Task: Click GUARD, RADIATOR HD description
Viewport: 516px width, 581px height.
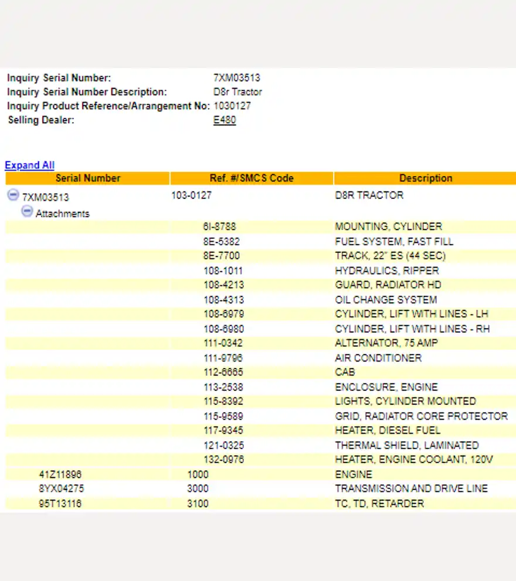Action: [x=388, y=285]
